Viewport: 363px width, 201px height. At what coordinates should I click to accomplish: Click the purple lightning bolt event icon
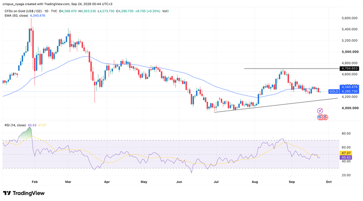coord(320,111)
